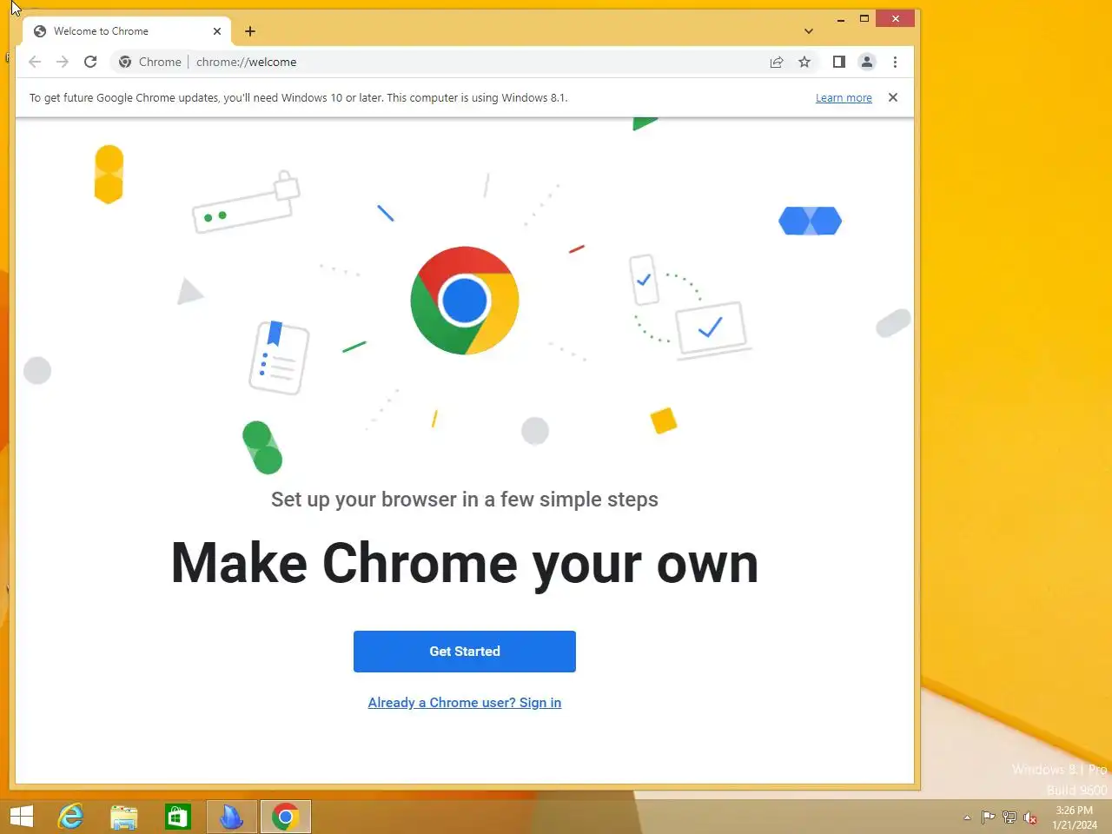Launch Internet Explorer from taskbar
Image resolution: width=1112 pixels, height=834 pixels.
[70, 817]
